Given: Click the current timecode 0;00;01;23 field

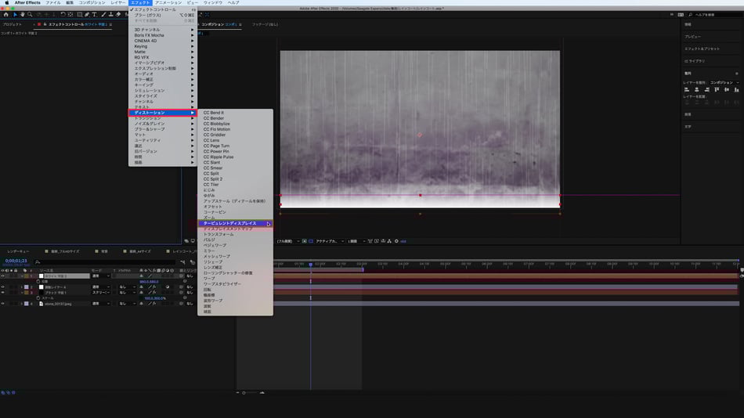Looking at the screenshot, I should click(x=15, y=261).
